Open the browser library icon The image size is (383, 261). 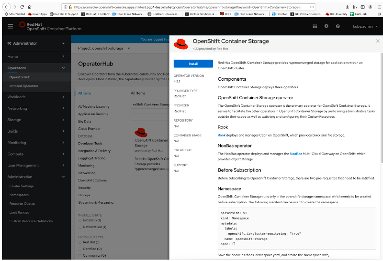click(x=355, y=7)
